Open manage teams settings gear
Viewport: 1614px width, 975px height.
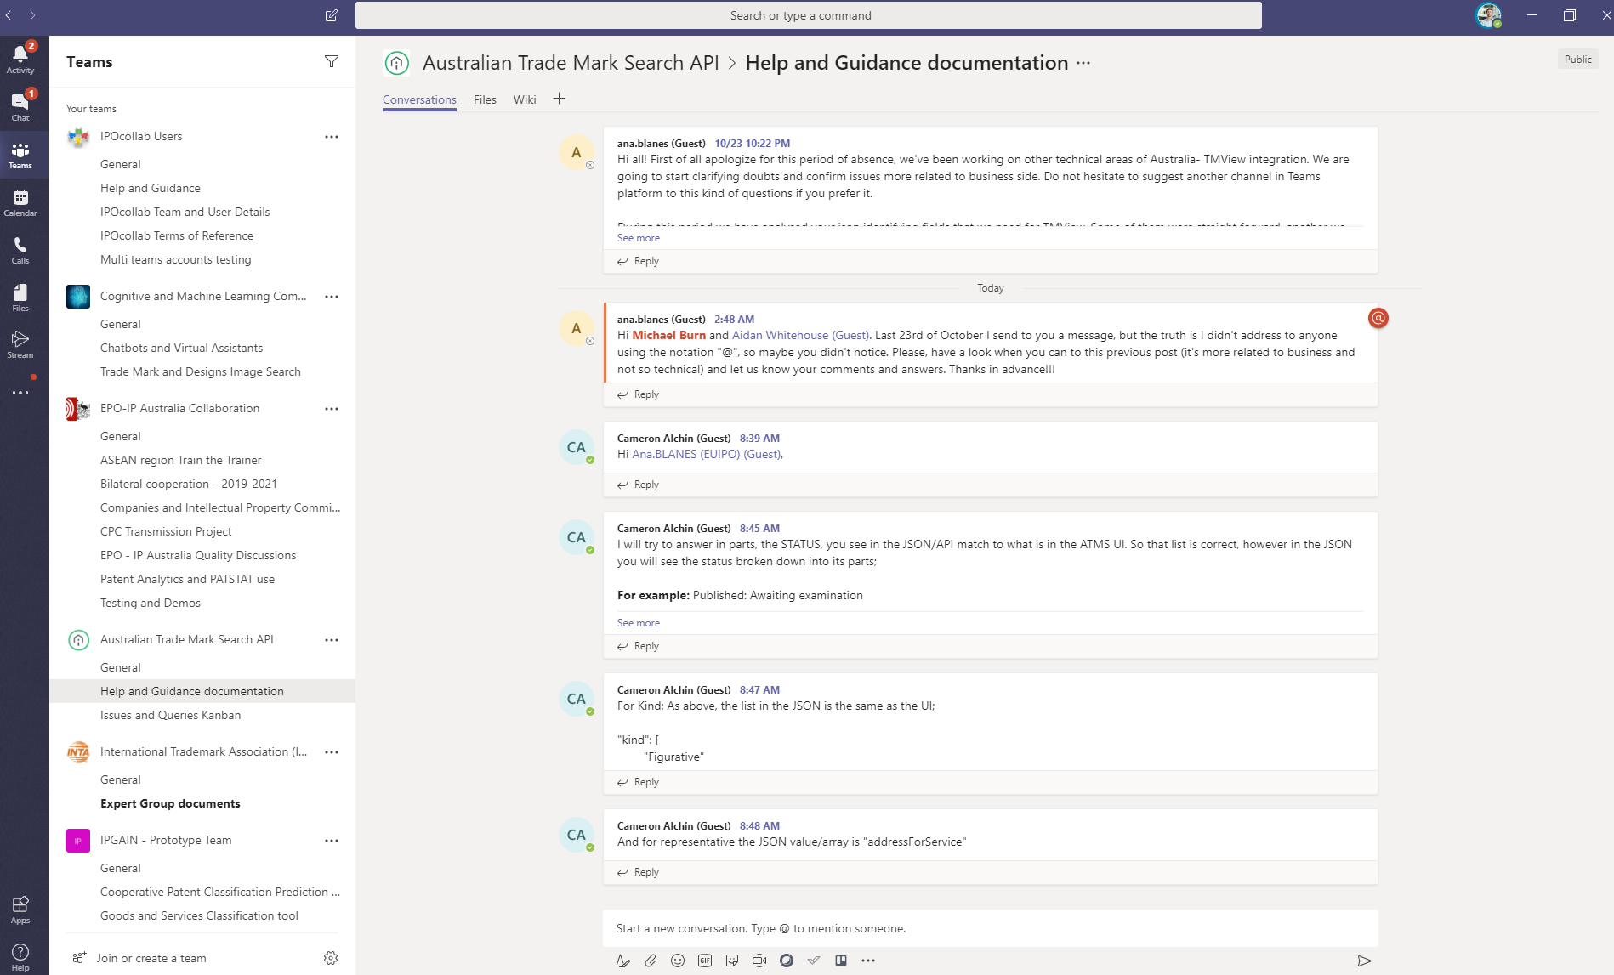[x=331, y=958]
